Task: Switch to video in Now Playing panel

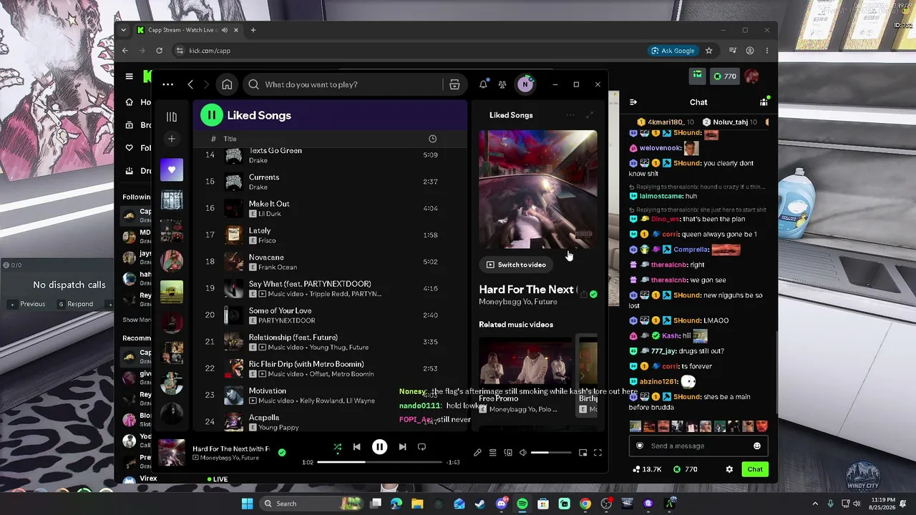Action: [x=516, y=265]
